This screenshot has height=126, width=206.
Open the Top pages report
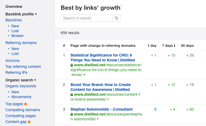(14, 104)
